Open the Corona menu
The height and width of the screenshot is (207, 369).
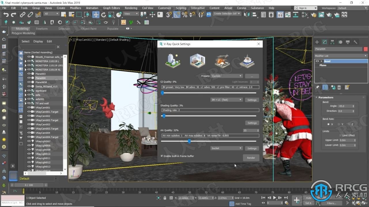coord(242,8)
